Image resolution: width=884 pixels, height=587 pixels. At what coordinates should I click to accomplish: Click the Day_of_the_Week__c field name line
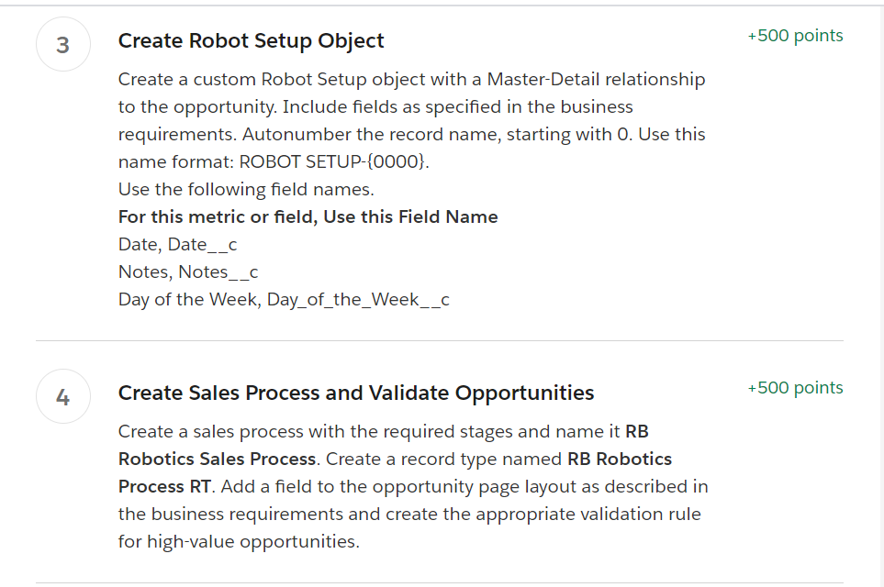(284, 300)
